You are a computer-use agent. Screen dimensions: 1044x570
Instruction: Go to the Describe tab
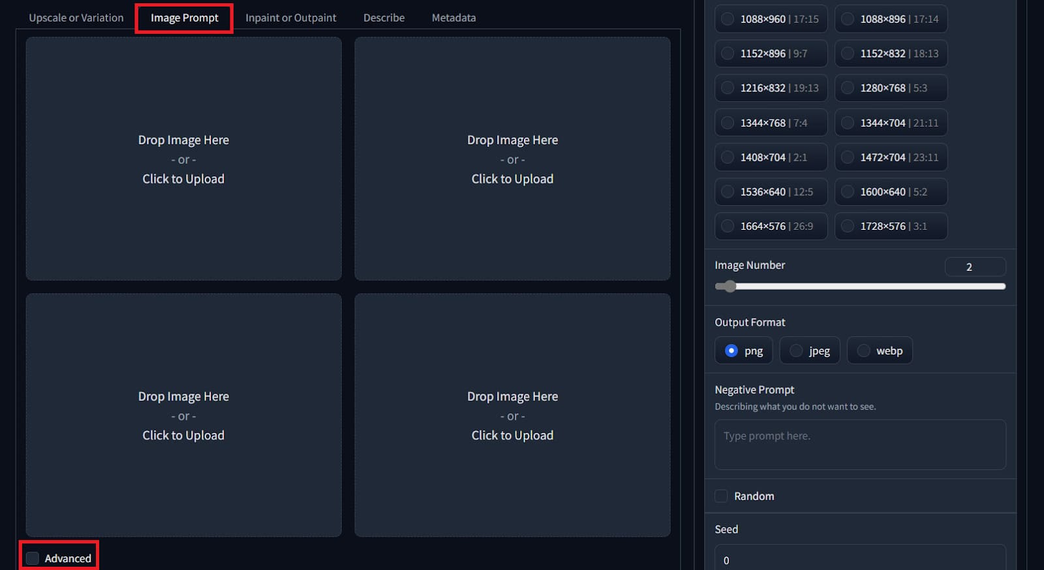pos(384,18)
